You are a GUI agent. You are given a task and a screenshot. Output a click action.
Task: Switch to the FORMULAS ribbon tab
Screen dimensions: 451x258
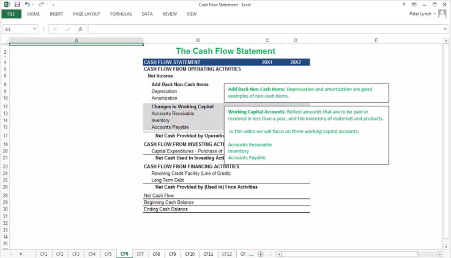coord(121,14)
